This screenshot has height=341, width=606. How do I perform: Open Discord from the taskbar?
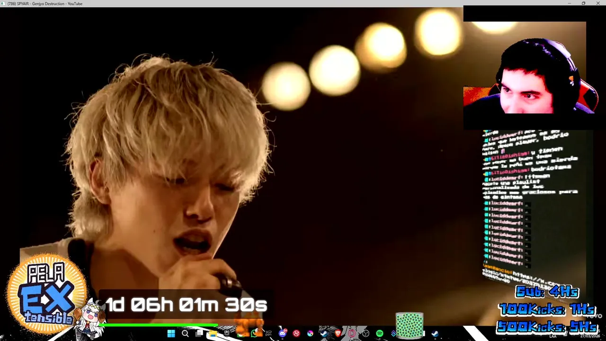(x=283, y=333)
